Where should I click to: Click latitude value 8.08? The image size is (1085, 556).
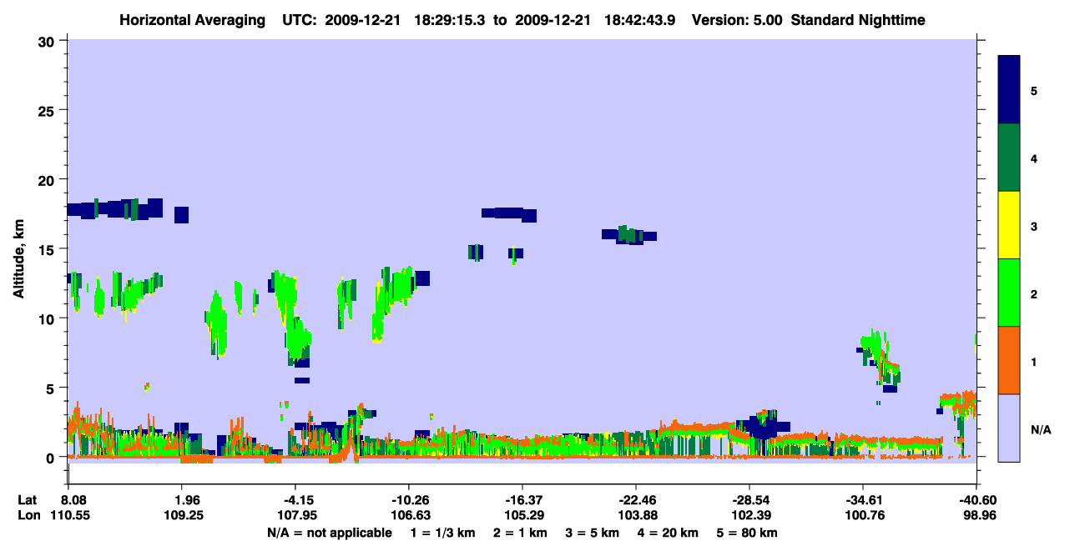74,500
